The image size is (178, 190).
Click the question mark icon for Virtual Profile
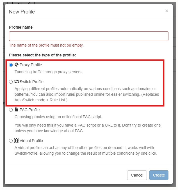pos(17,140)
